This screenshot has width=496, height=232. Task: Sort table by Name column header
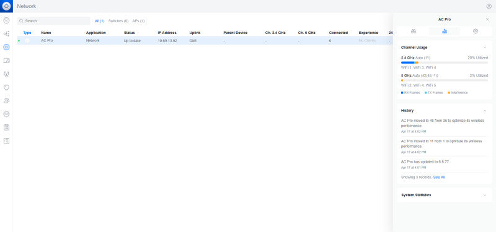(x=46, y=33)
